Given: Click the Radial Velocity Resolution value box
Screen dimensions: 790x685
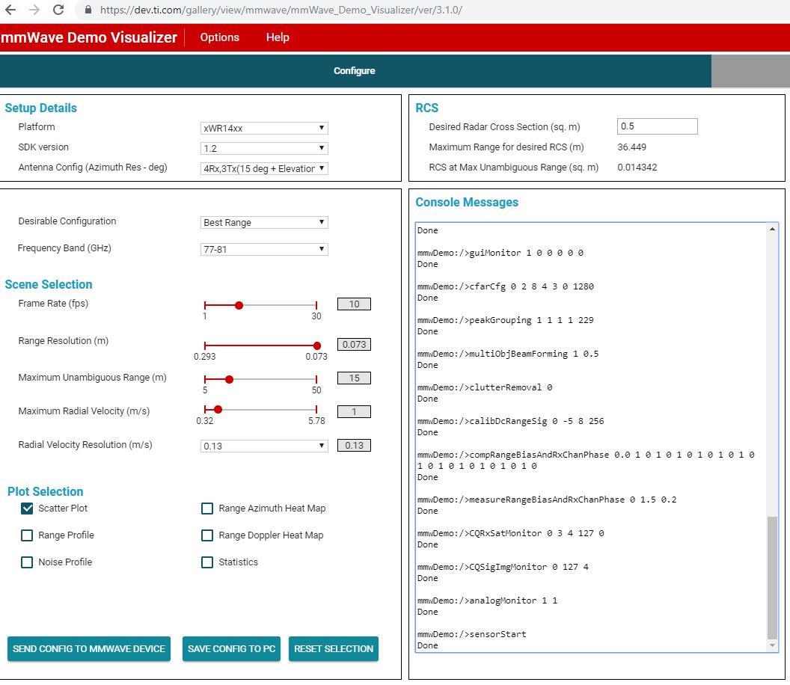Looking at the screenshot, I should 354,445.
